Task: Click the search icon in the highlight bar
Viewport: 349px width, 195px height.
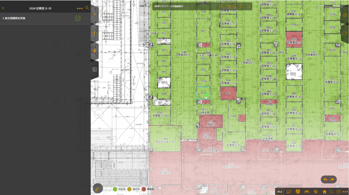Action: point(221,6)
